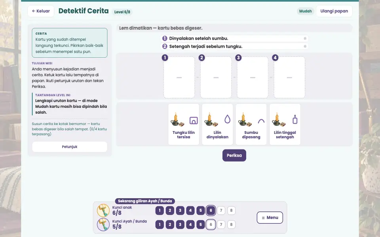
Task: Click 'Lem dimatikan — kartu bebas digeser.' banner
Action: coord(234,28)
